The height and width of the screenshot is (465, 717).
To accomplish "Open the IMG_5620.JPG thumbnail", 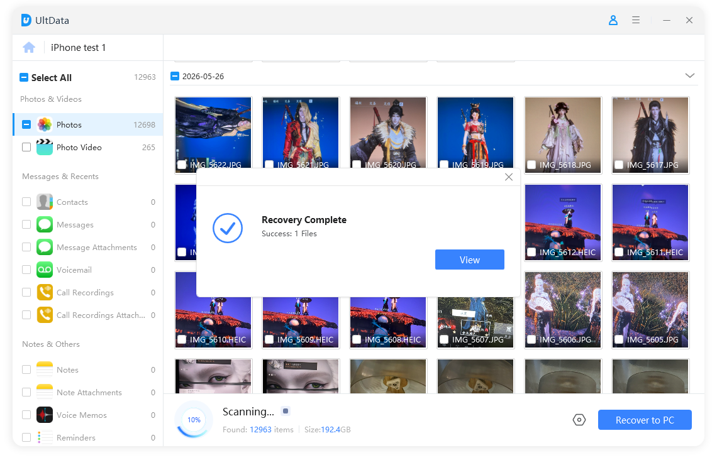I will pyautogui.click(x=388, y=133).
